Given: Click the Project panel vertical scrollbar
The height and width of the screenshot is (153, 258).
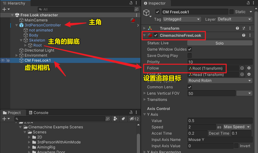Looking at the screenshot, I should point(138,143).
